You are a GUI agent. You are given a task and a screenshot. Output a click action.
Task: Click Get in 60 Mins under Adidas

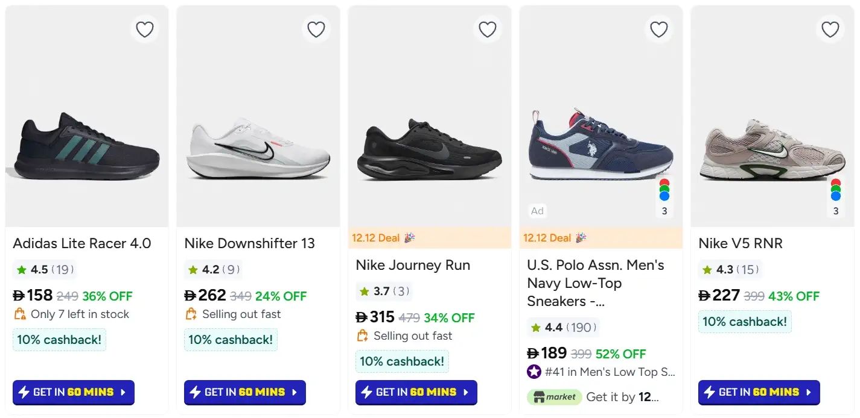pos(74,393)
